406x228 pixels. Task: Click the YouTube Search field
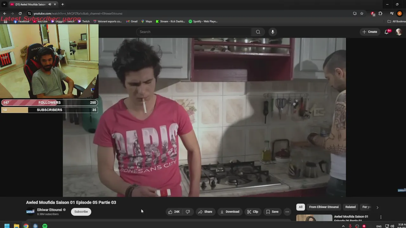pyautogui.click(x=194, y=32)
